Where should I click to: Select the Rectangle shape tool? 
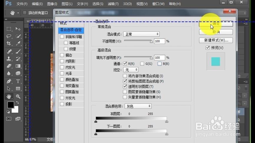pyautogui.click(x=18, y=88)
